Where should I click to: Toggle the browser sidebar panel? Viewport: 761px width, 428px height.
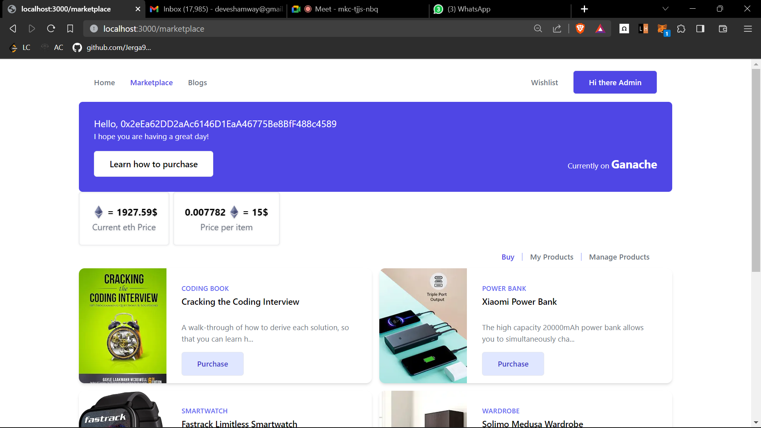click(700, 29)
